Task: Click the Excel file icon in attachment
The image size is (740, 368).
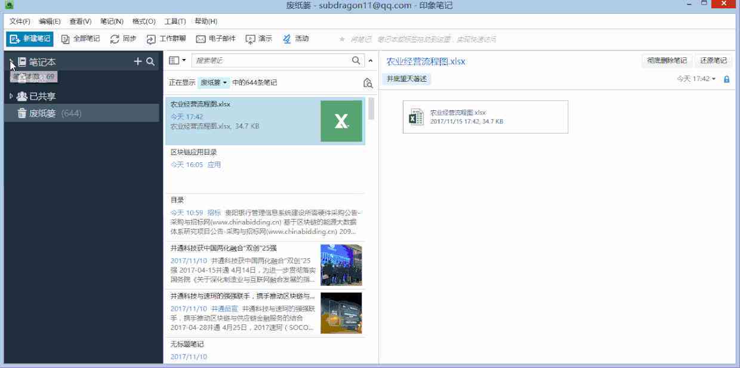Action: (416, 117)
